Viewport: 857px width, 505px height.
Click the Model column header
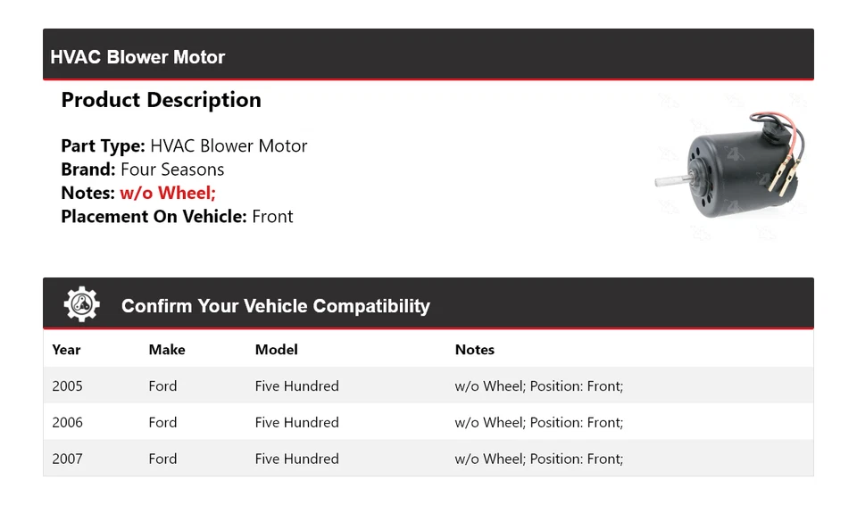point(276,350)
